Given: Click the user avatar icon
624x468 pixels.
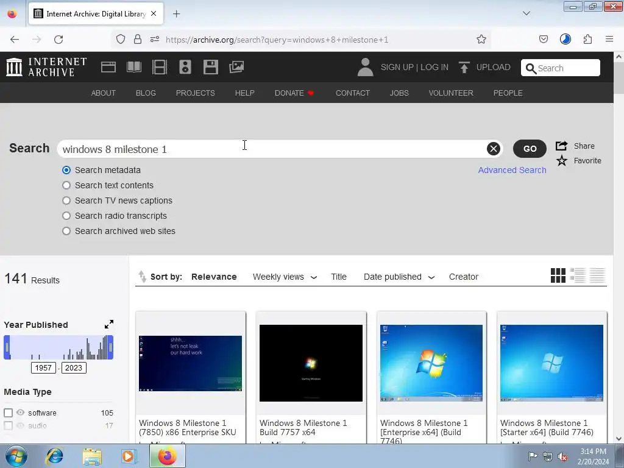Looking at the screenshot, I should 365,67.
